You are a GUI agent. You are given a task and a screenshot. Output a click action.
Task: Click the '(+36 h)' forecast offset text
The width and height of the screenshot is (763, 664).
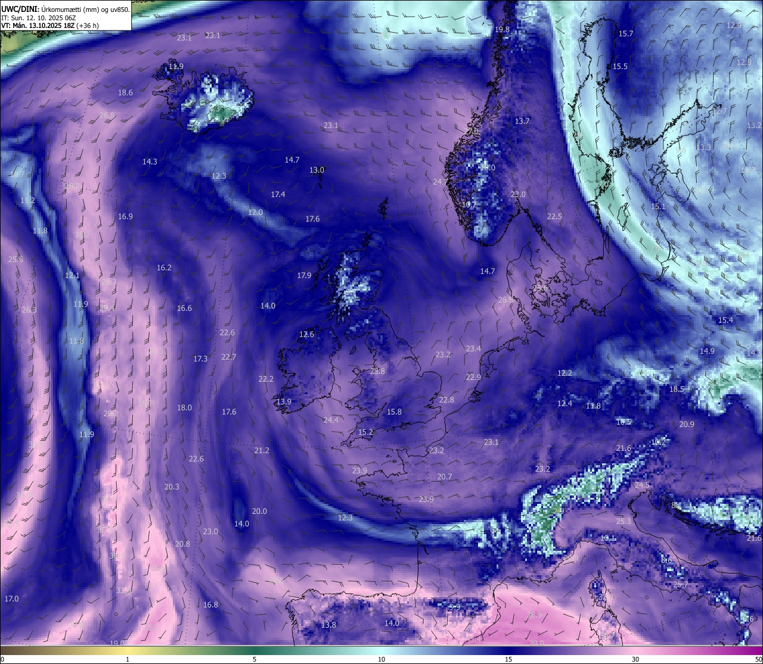(86, 26)
